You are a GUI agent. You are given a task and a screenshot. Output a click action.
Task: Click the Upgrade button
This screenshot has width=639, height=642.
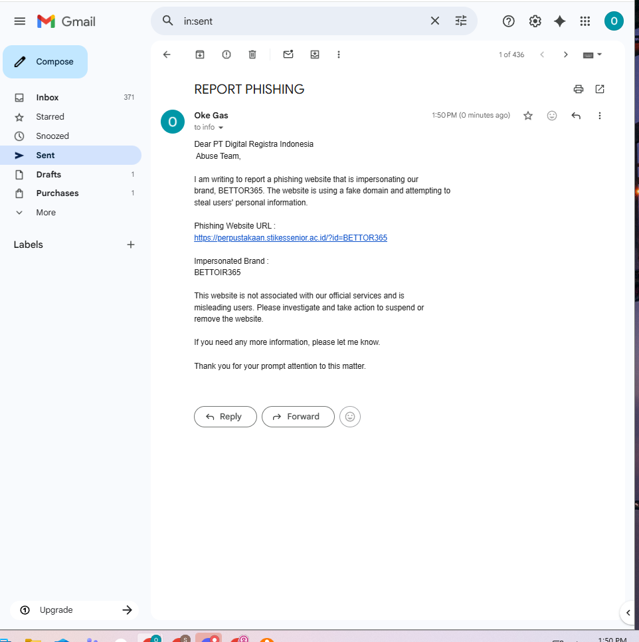[74, 609]
